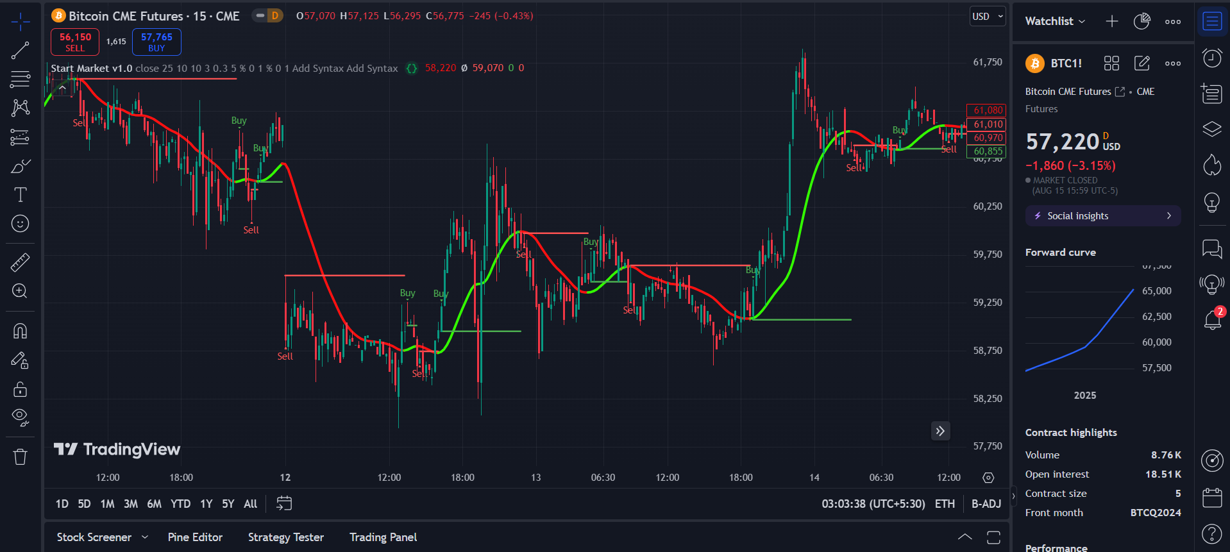Open the Pine Editor tab

(195, 537)
